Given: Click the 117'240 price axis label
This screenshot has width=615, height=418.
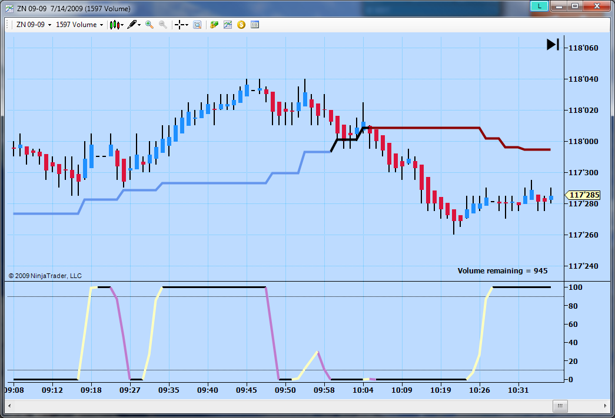Looking at the screenshot, I should click(x=584, y=266).
